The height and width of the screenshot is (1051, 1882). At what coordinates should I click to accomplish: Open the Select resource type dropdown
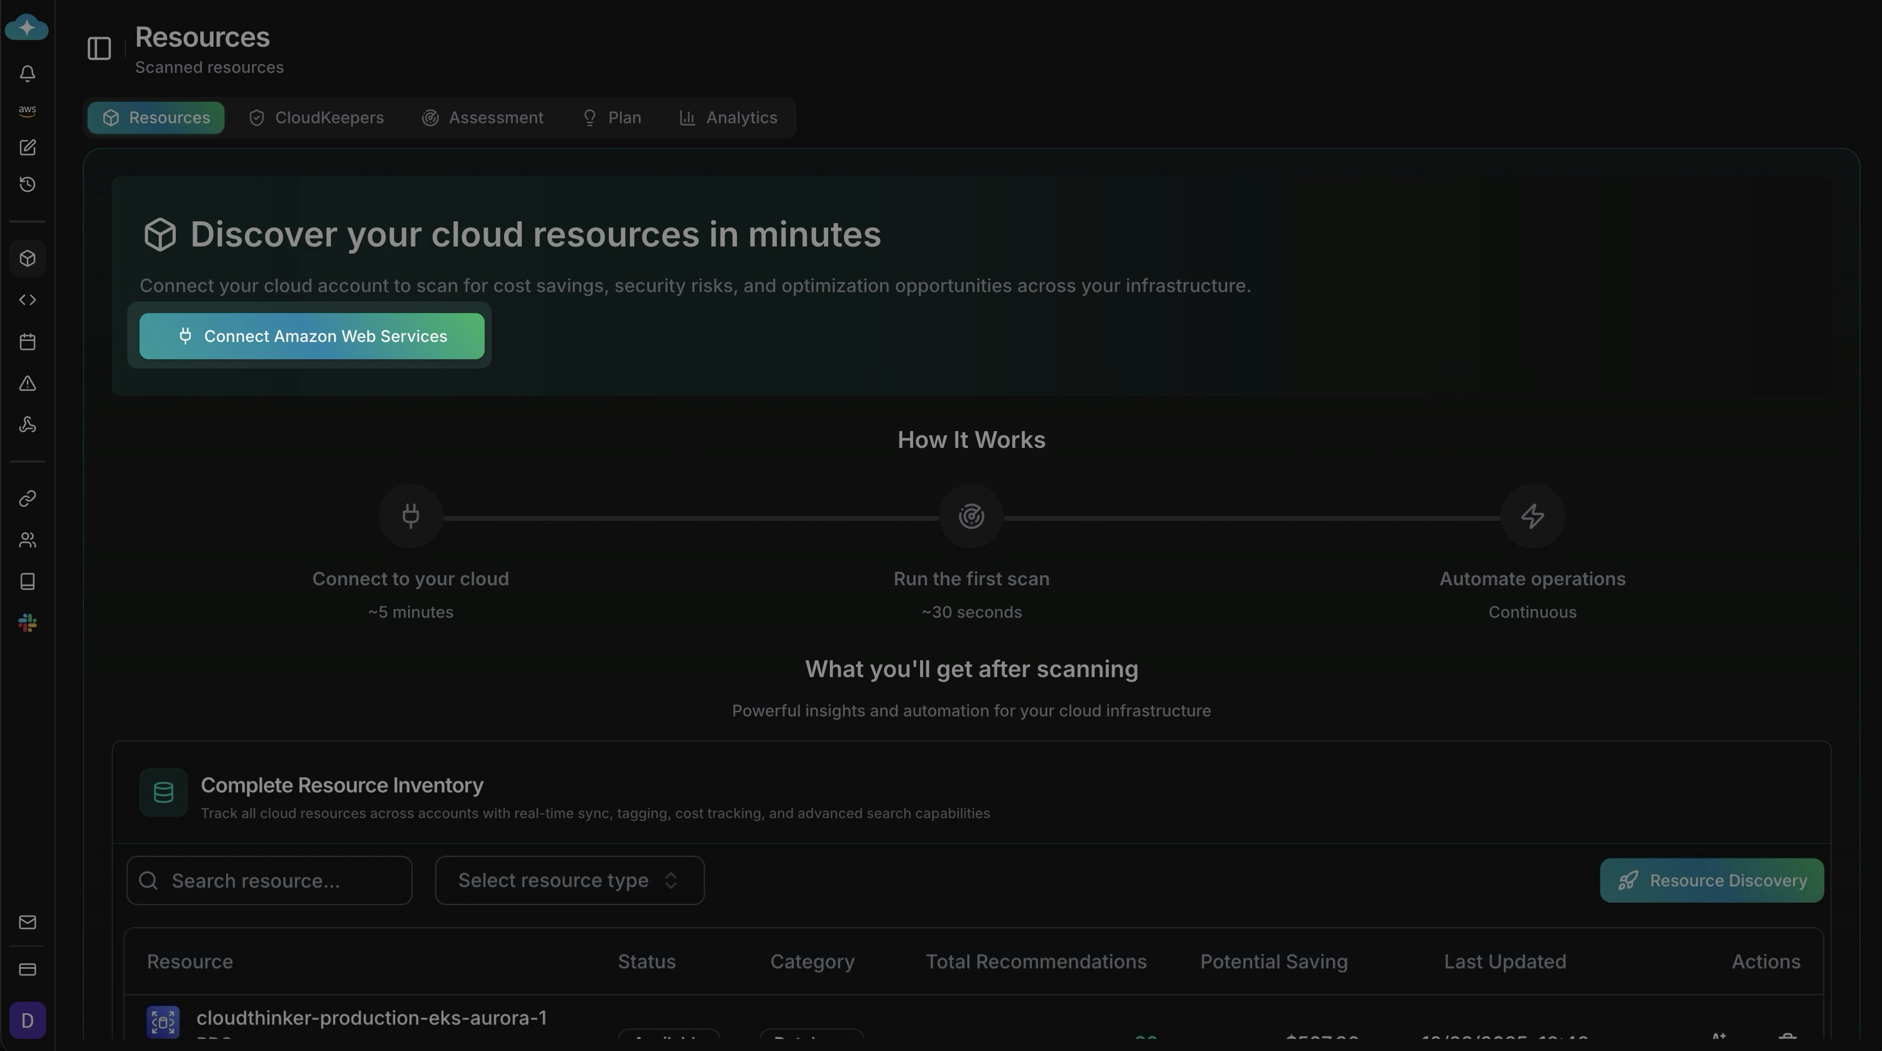click(569, 880)
